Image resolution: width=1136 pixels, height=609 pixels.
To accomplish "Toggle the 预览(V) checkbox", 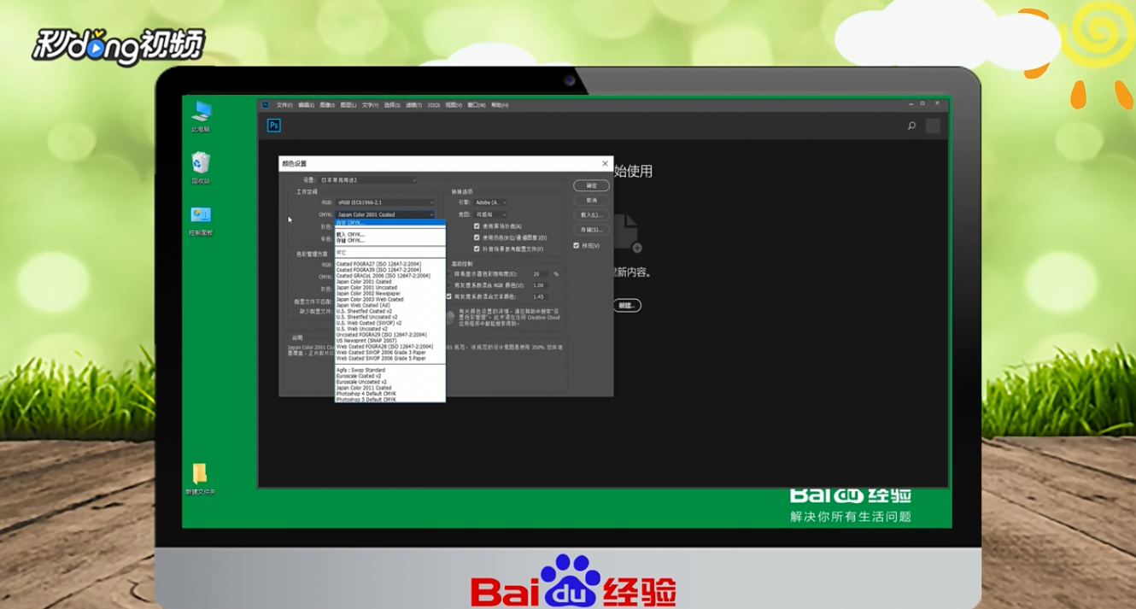I will point(577,245).
